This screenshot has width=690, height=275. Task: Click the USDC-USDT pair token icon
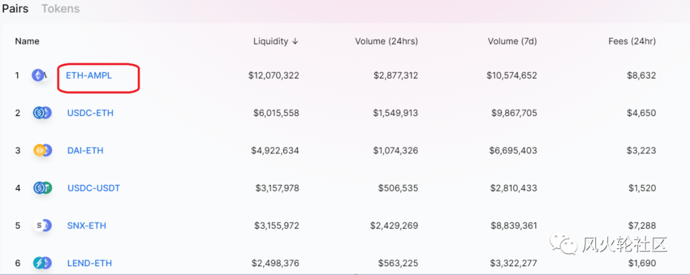tap(42, 188)
